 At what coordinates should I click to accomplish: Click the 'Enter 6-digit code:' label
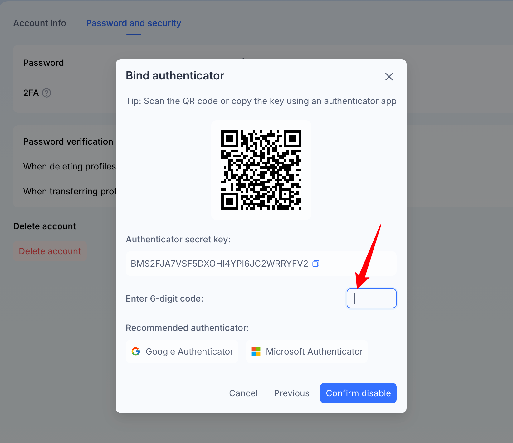pyautogui.click(x=164, y=298)
